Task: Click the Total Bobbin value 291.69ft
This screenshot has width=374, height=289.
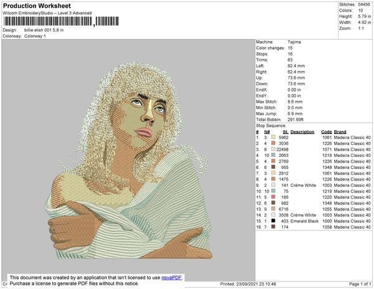Action: click(x=295, y=120)
